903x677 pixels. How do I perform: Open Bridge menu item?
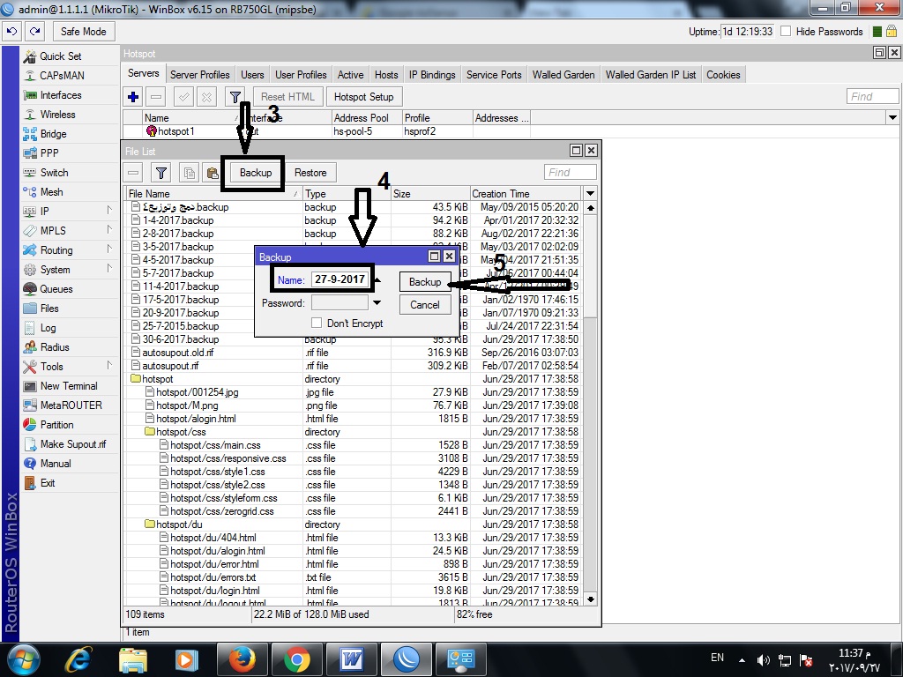click(x=53, y=134)
